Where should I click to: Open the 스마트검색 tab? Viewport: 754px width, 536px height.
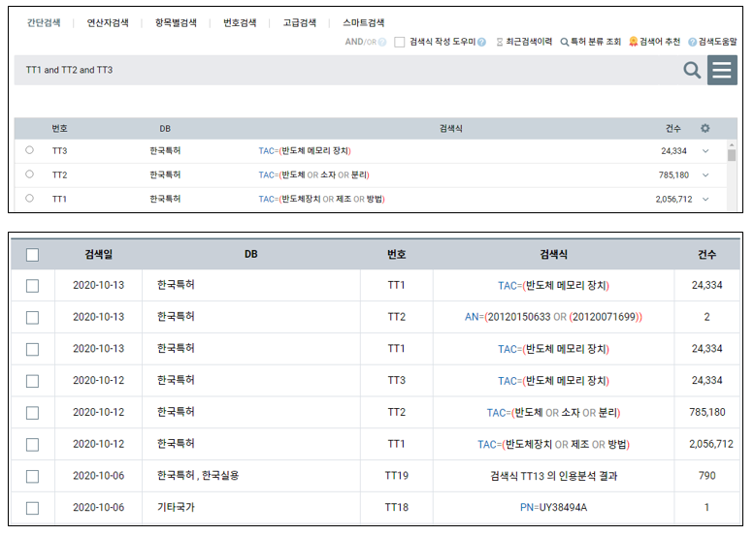363,22
